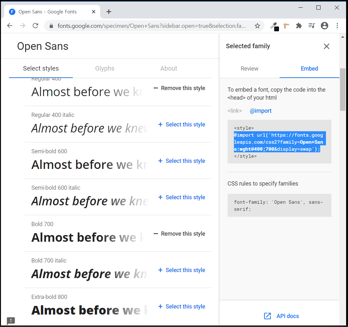Screen dimensions: 348x327
Task: Click the Bold 700 sample text
Action: click(x=88, y=237)
